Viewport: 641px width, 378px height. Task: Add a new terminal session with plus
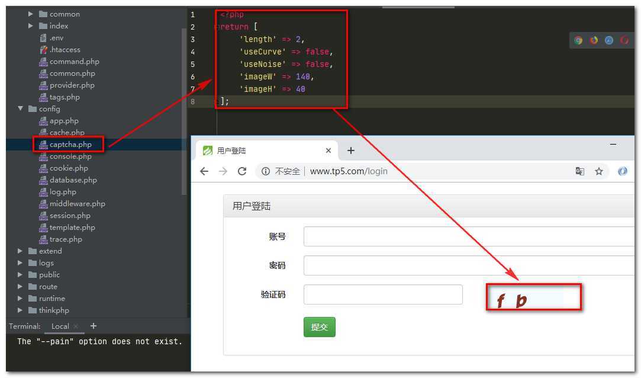tap(93, 326)
